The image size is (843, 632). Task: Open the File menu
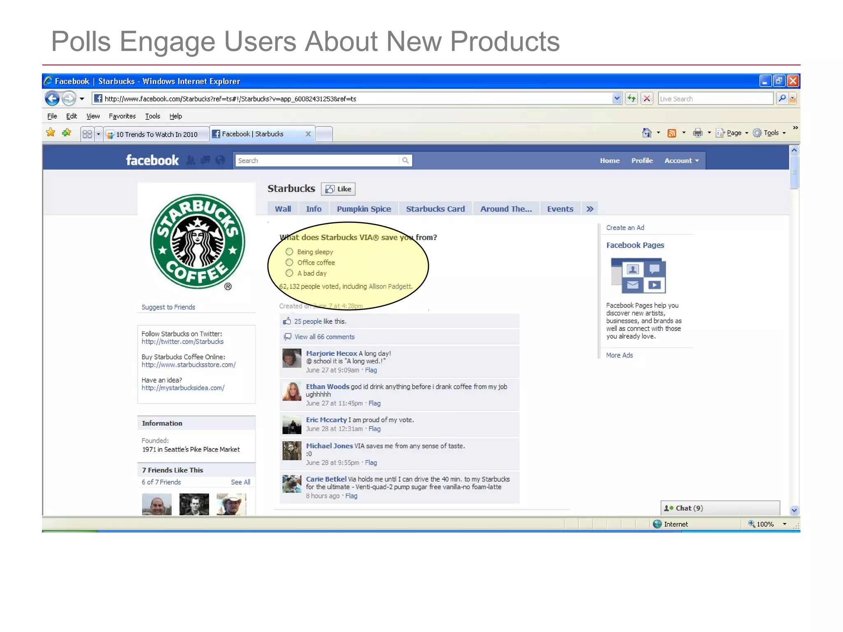52,116
